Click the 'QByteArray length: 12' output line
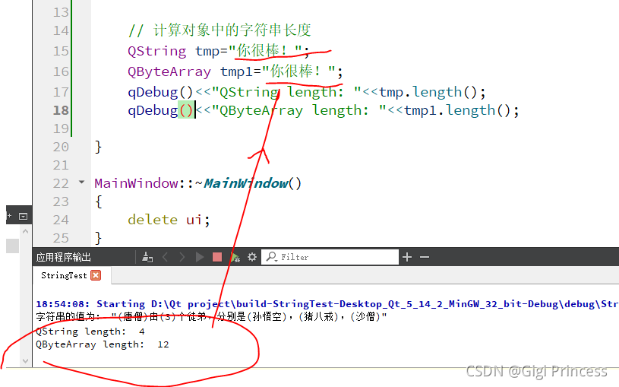Screen dimensions: 619x387 click(x=103, y=344)
